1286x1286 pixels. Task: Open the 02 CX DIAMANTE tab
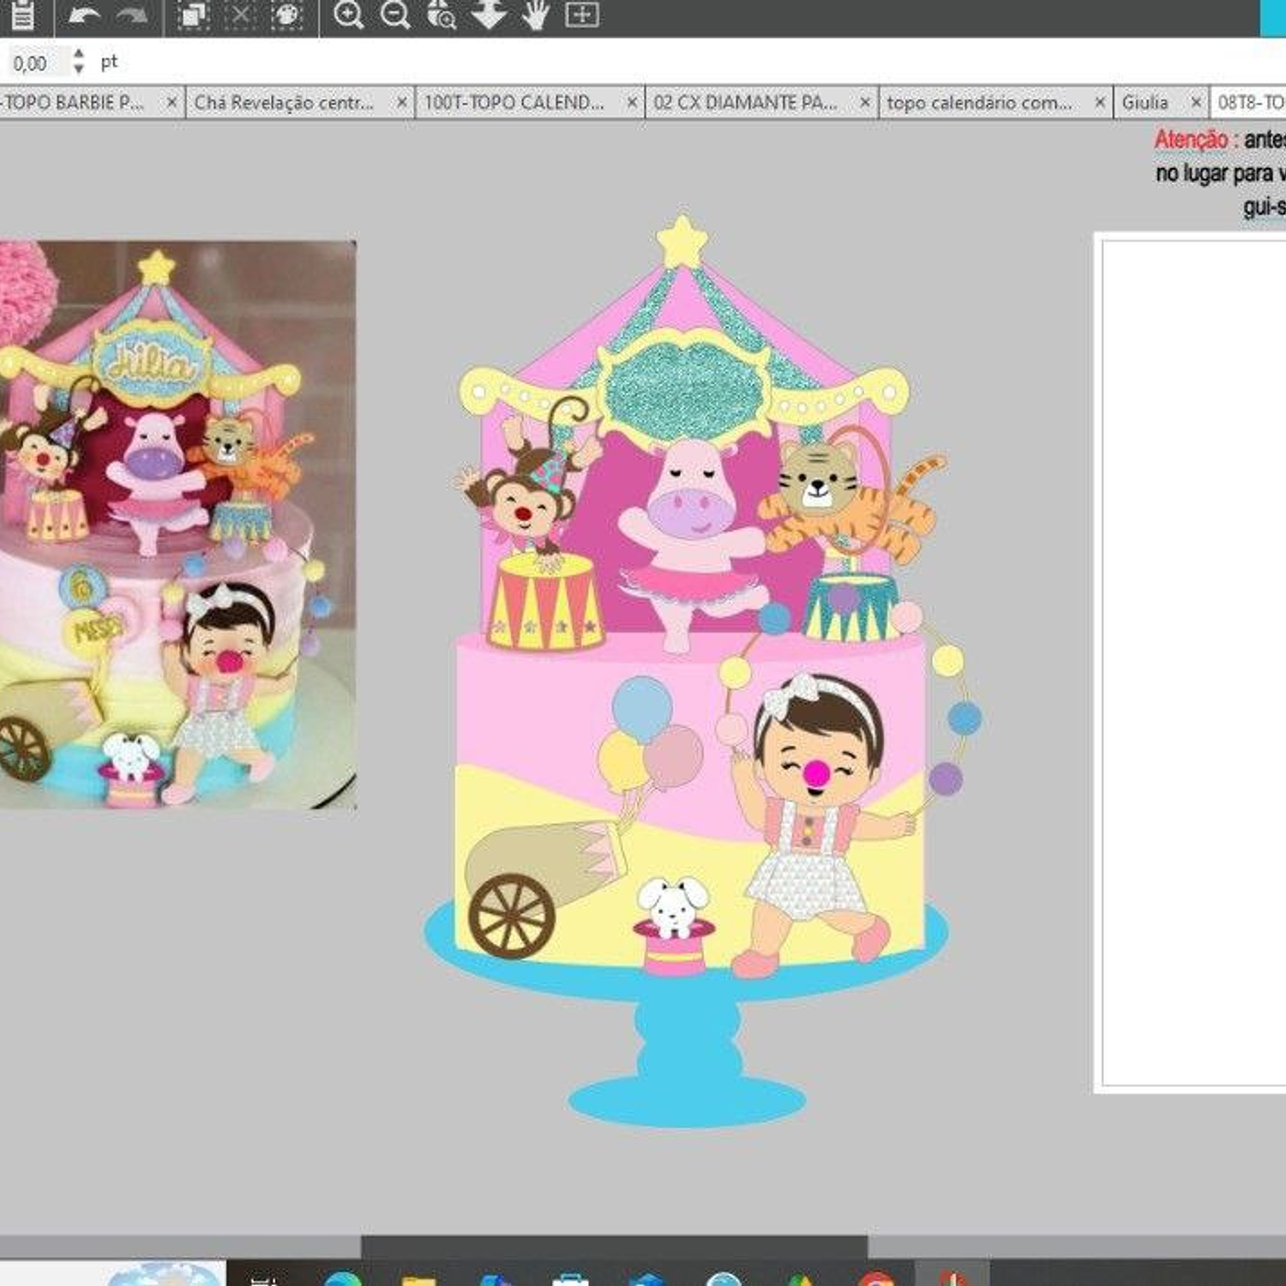744,102
